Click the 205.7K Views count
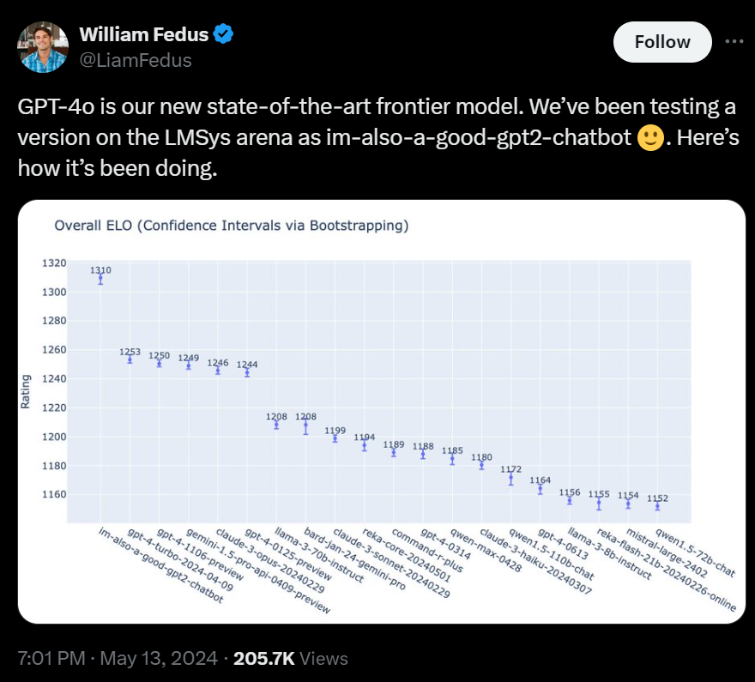Image resolution: width=755 pixels, height=682 pixels. point(290,658)
